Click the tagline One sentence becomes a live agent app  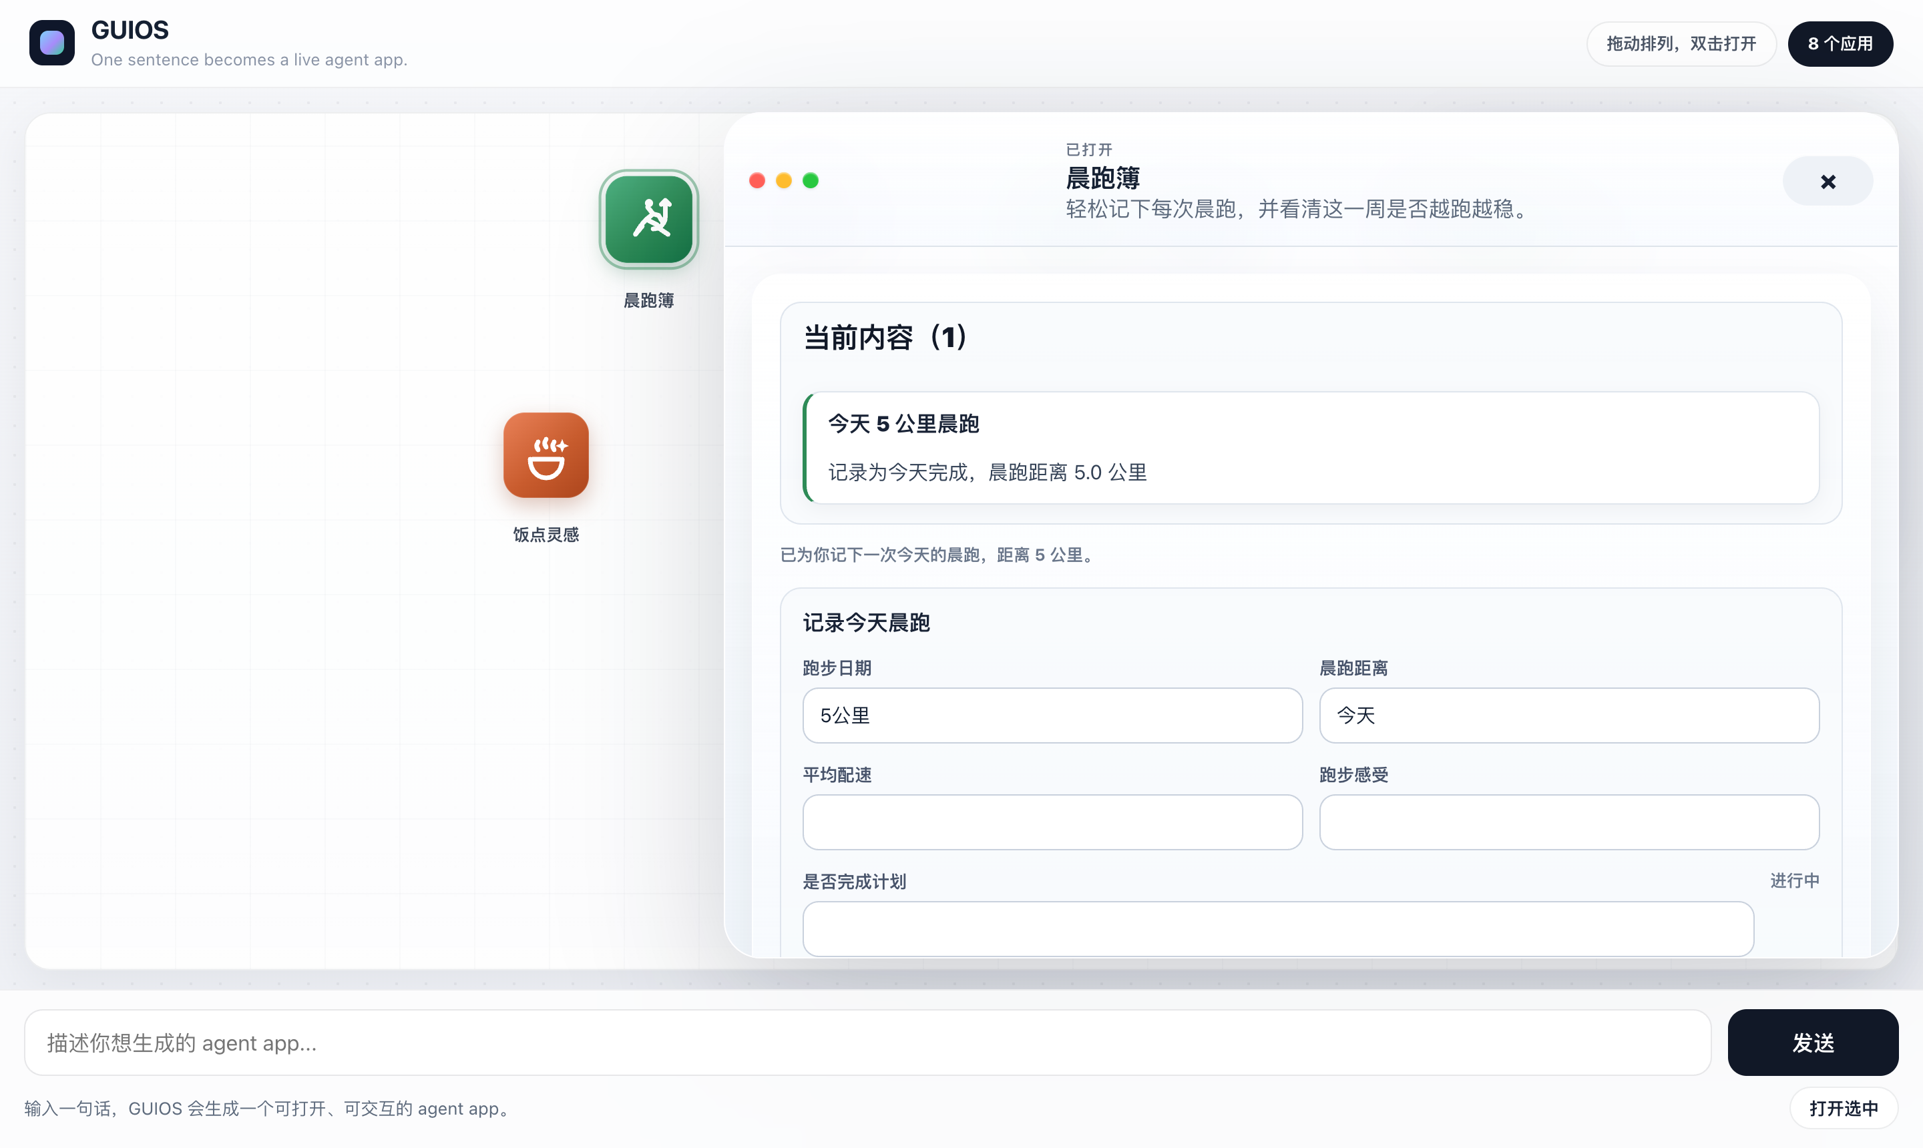point(249,59)
